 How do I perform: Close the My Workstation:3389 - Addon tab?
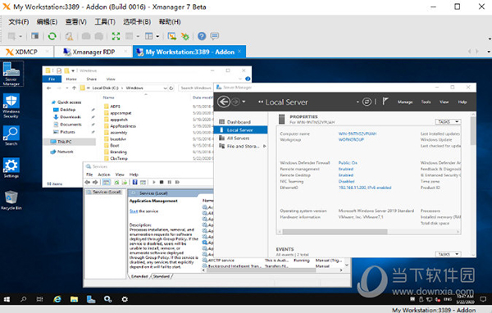pyautogui.click(x=239, y=52)
